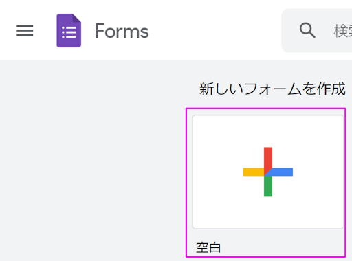This screenshot has height=261, width=352.
Task: Click the Forms title text
Action: (x=122, y=31)
